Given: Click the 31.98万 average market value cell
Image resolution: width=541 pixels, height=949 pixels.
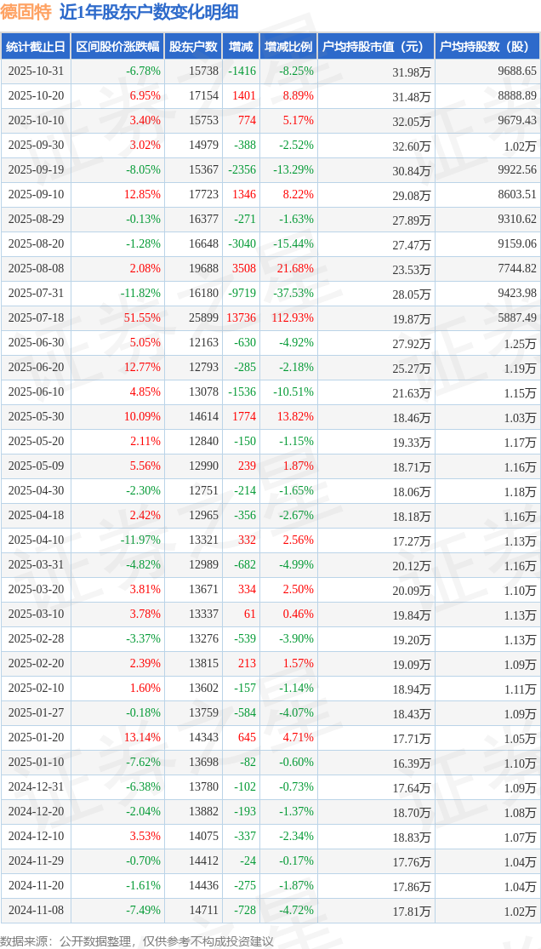Looking at the screenshot, I should [412, 72].
